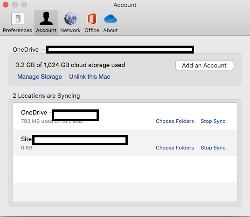
Task: Open the Manage Storage link
Action: pyautogui.click(x=40, y=76)
